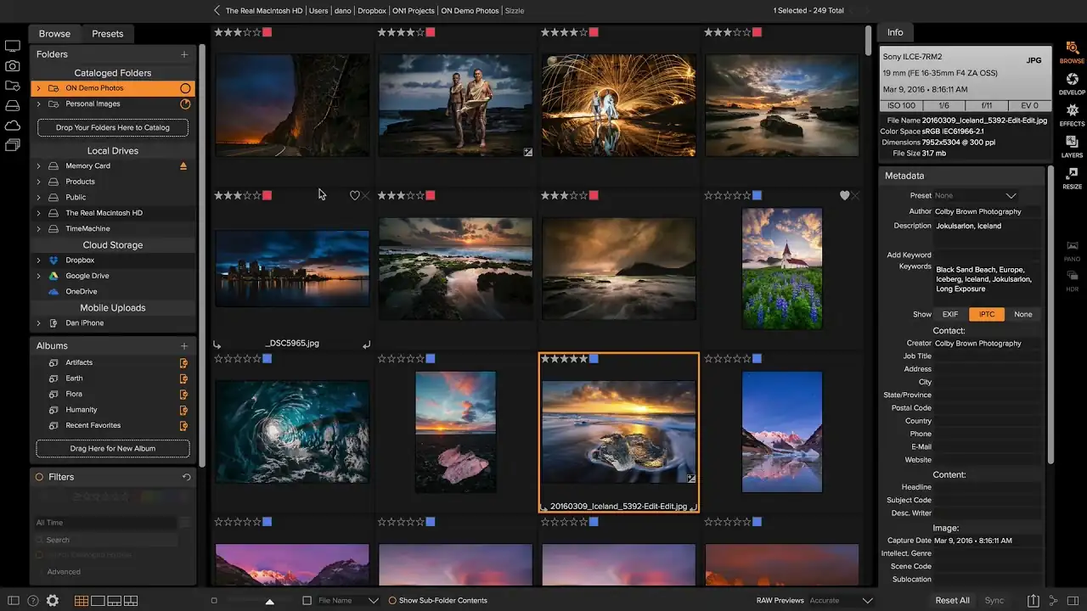Viewport: 1087px width, 611px height.
Task: Select the church with lupines thumbnail
Action: (x=782, y=268)
